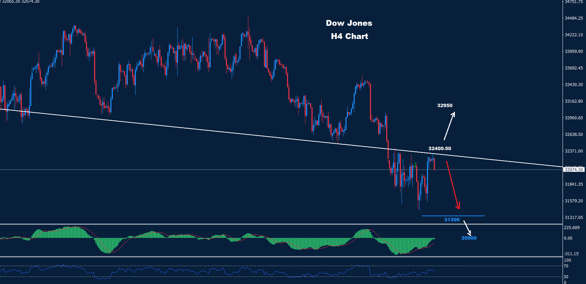Click the white upward arrow toward 32950
The image size is (586, 284).
click(449, 126)
